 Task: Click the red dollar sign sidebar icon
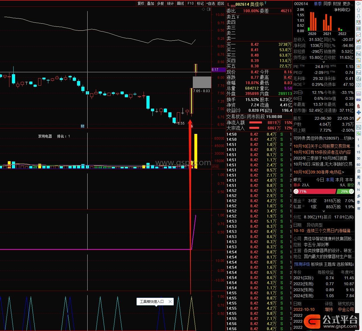[359, 106]
